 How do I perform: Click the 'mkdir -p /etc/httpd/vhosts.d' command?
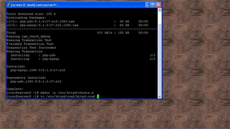[67, 93]
